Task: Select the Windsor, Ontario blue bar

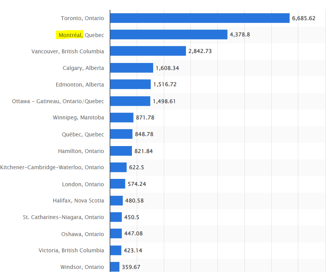Action: [x=115, y=267]
